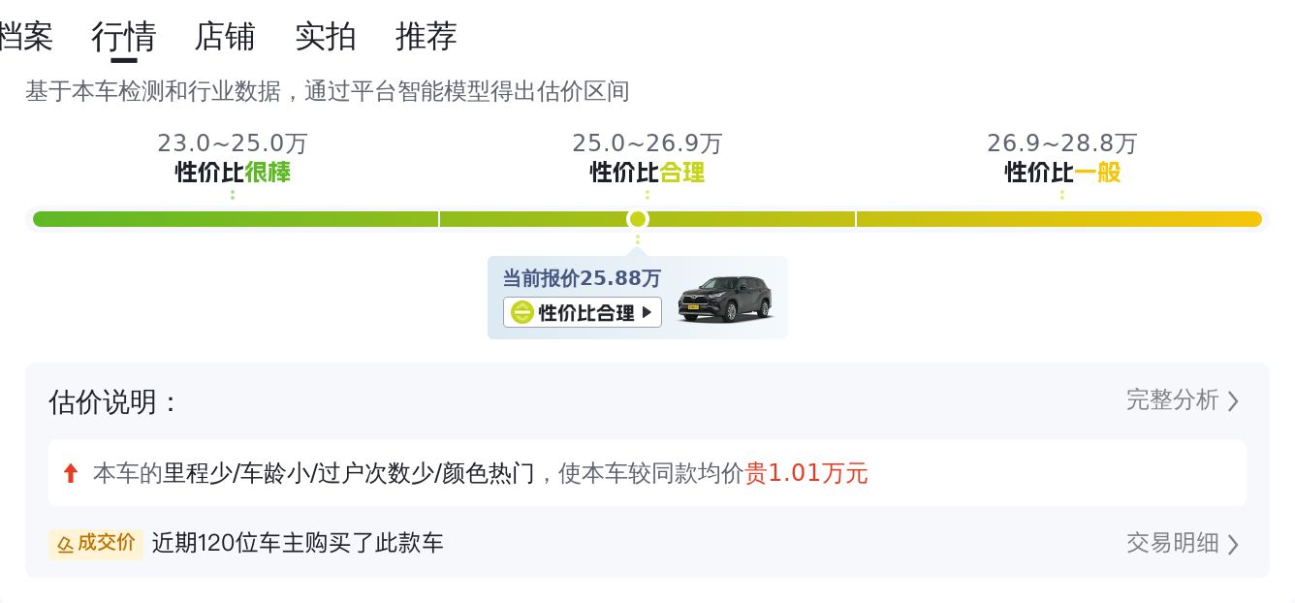Open the 交易明细 link

[1172, 543]
